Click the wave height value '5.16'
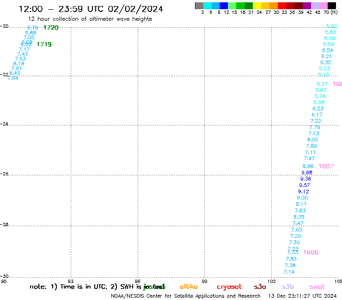Image resolution: width=342 pixels, height=300 pixels. pos(330,38)
